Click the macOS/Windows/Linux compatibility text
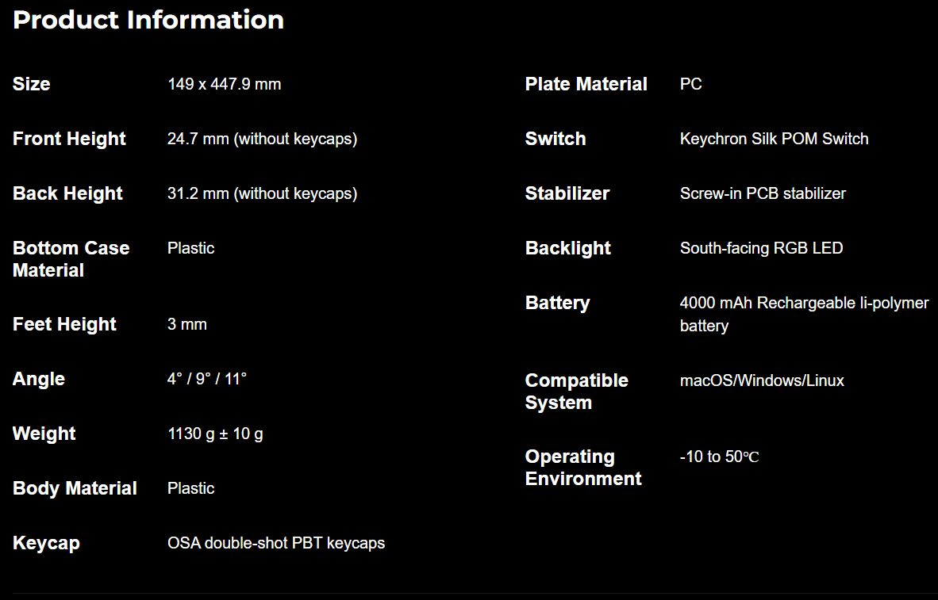Screen dimensions: 938x600 coord(762,380)
